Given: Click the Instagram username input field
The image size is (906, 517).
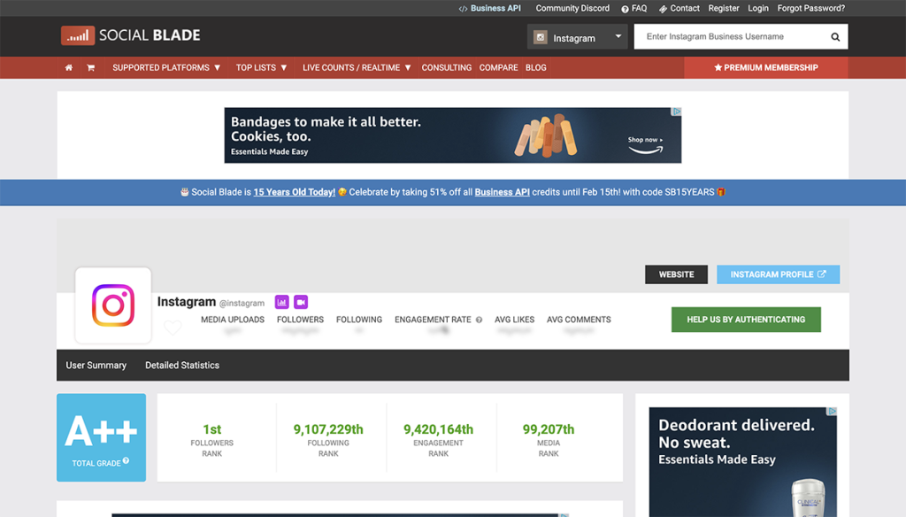Looking at the screenshot, I should [733, 36].
